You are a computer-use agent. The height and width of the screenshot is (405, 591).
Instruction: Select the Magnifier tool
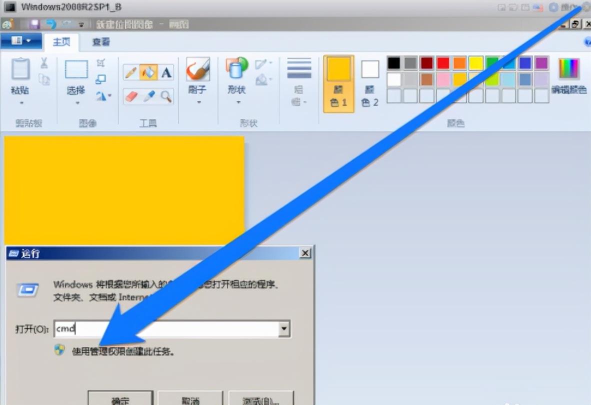pos(166,96)
